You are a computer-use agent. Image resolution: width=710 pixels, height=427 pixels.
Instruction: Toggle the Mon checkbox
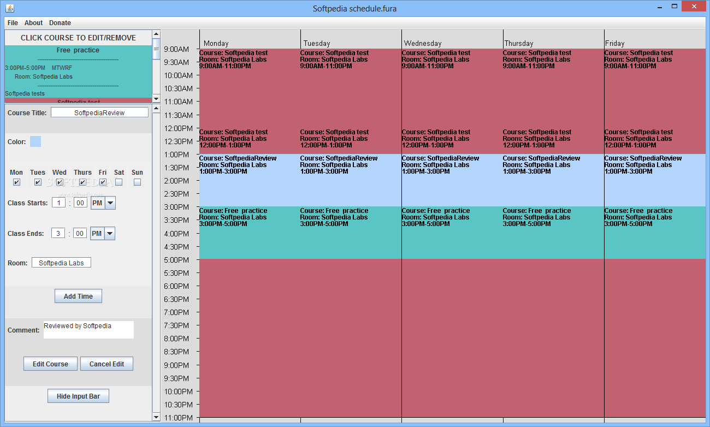(16, 182)
